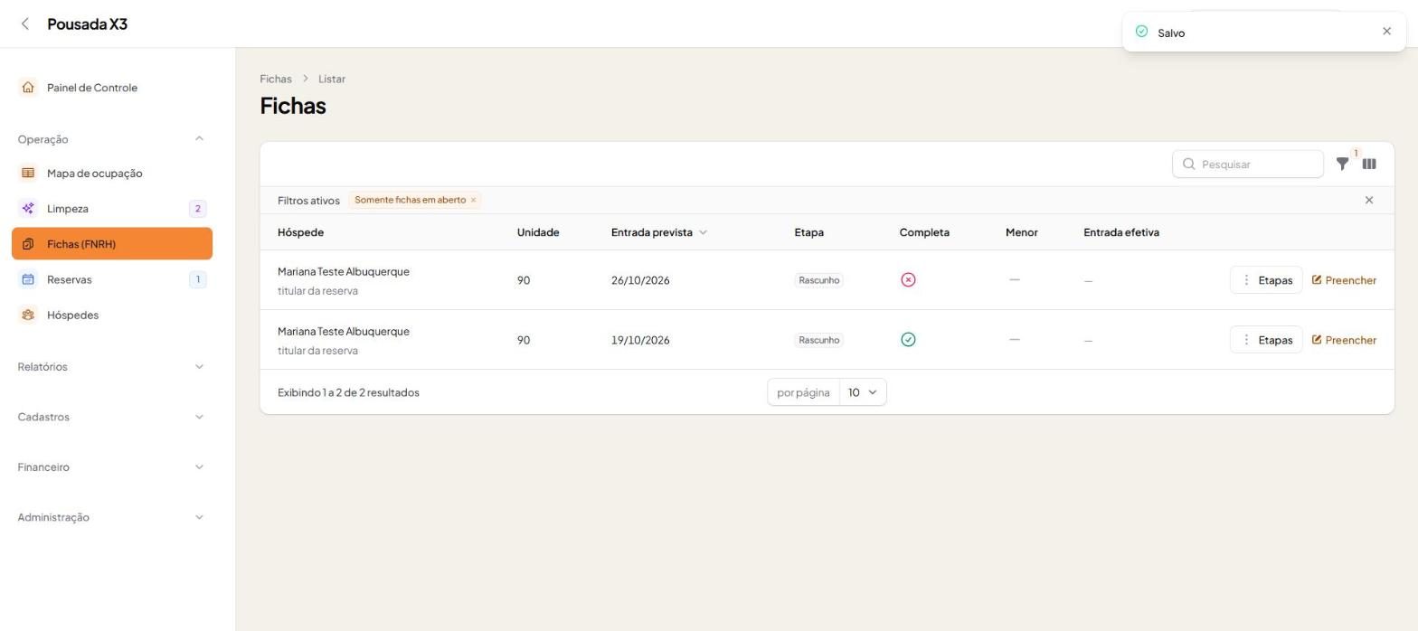Open the Painel de Controle home icon
The height and width of the screenshot is (631, 1418).
[28, 88]
